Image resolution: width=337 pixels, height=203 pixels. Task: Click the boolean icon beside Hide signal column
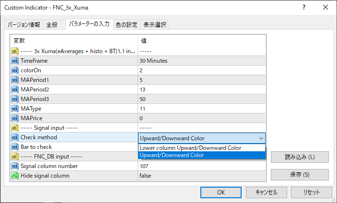click(14, 176)
